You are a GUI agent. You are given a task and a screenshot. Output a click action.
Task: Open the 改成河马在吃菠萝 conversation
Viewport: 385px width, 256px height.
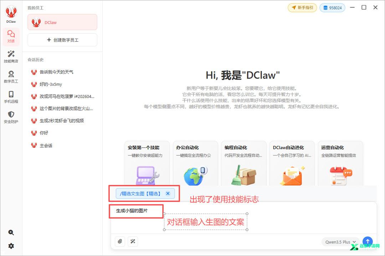click(62, 96)
